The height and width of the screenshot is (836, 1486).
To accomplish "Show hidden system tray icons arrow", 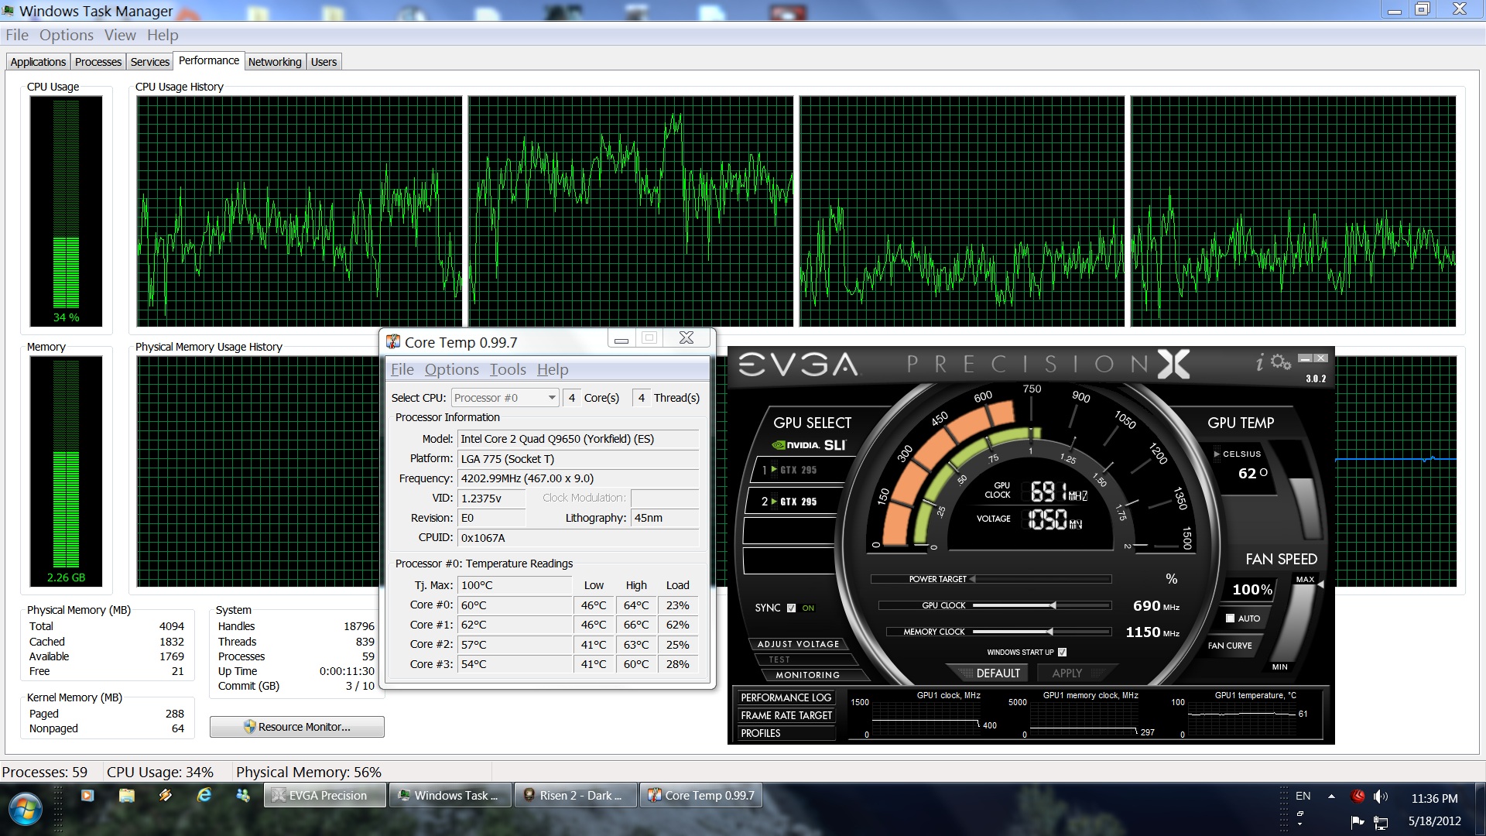I will click(1331, 796).
